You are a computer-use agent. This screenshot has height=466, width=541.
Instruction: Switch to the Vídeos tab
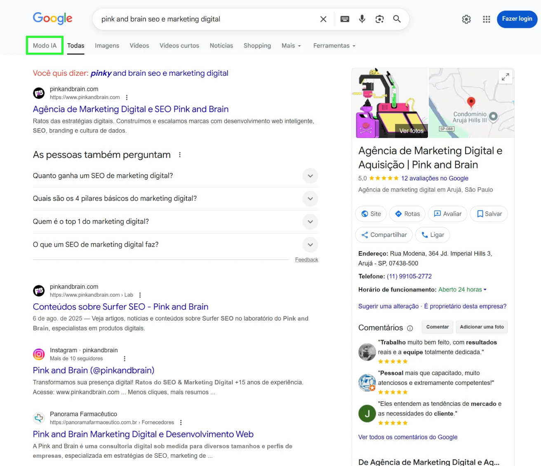coord(139,46)
